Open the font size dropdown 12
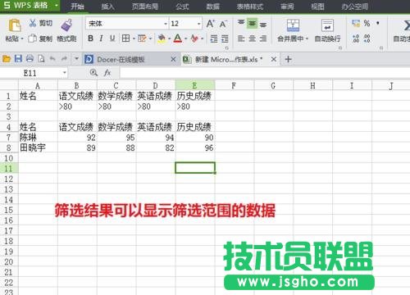Screen dimensions: 410x295 (199, 24)
